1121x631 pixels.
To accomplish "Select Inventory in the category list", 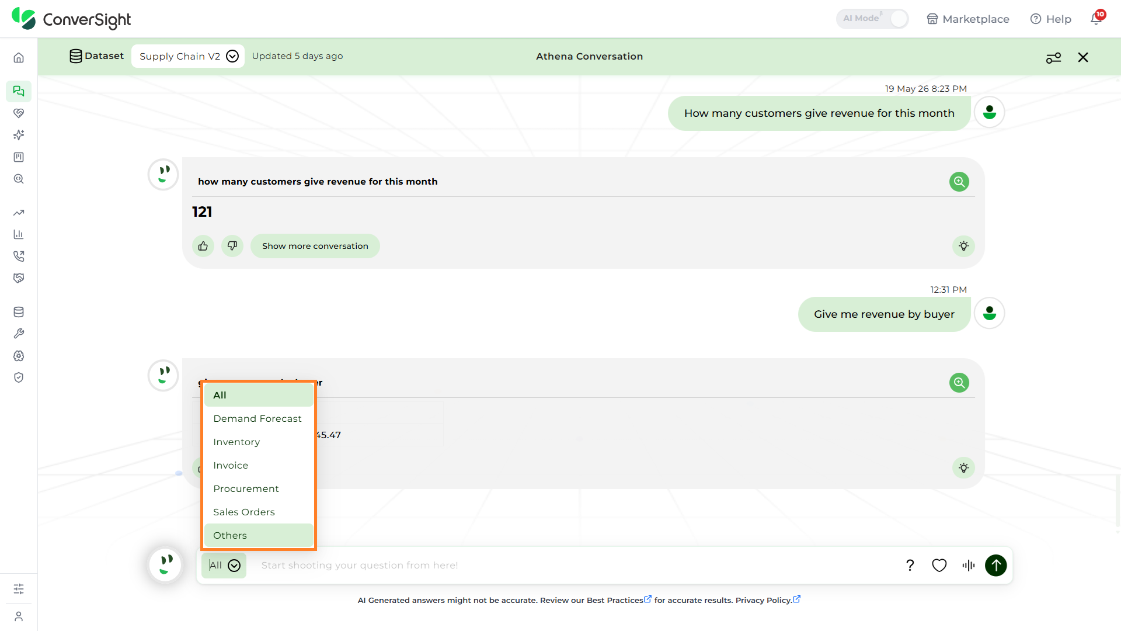I will tap(259, 442).
